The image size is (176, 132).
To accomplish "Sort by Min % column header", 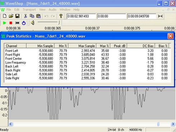I will coord(61,46).
